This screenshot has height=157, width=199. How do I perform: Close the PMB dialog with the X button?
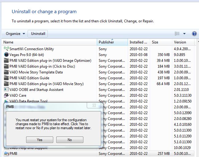coord(94,105)
